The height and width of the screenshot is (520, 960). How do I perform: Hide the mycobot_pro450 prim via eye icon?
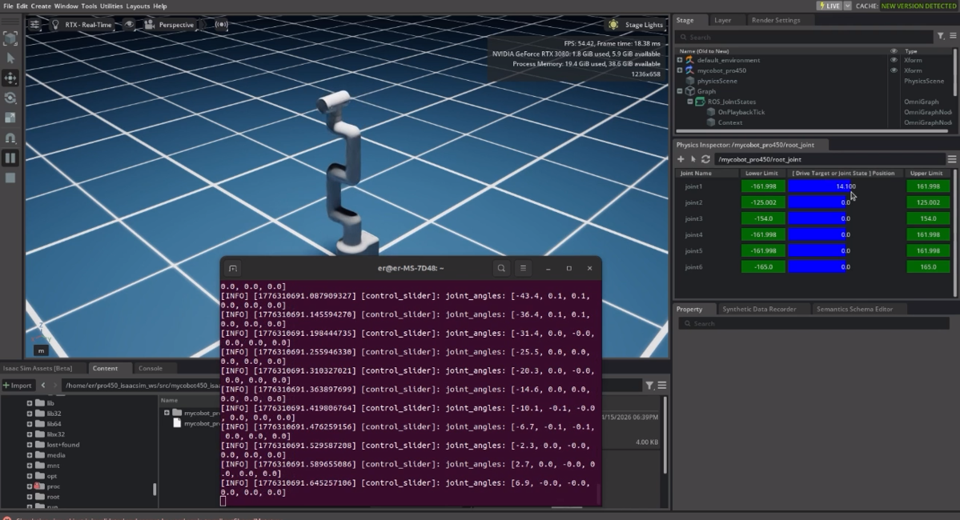[894, 70]
